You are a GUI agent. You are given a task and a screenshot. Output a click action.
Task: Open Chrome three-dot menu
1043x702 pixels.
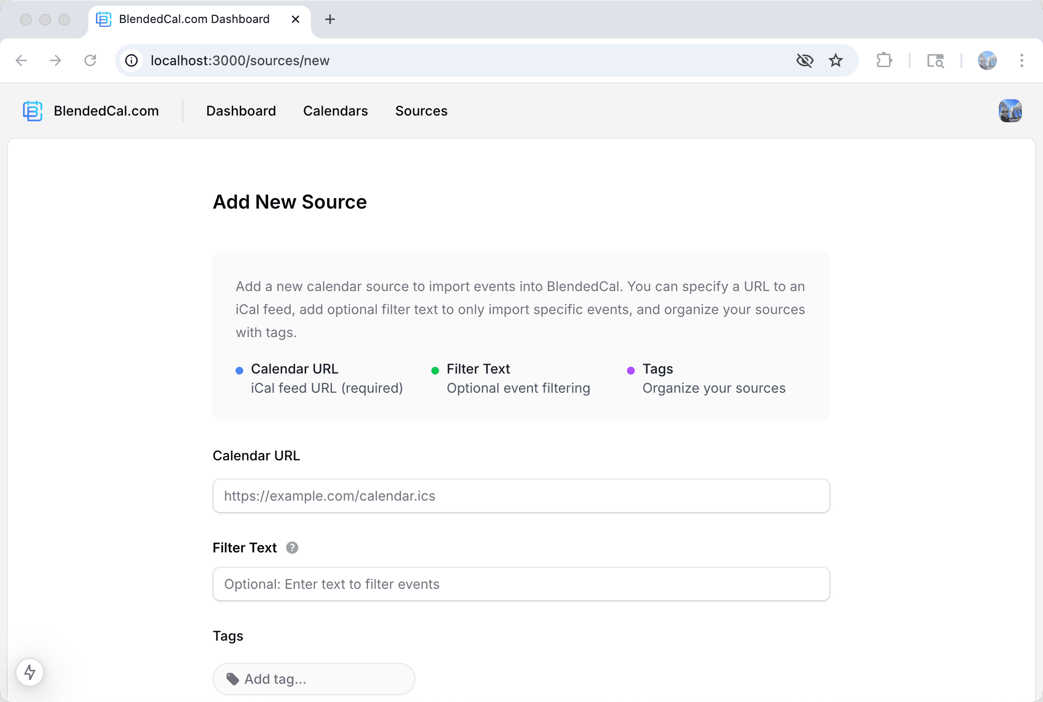(x=1021, y=60)
